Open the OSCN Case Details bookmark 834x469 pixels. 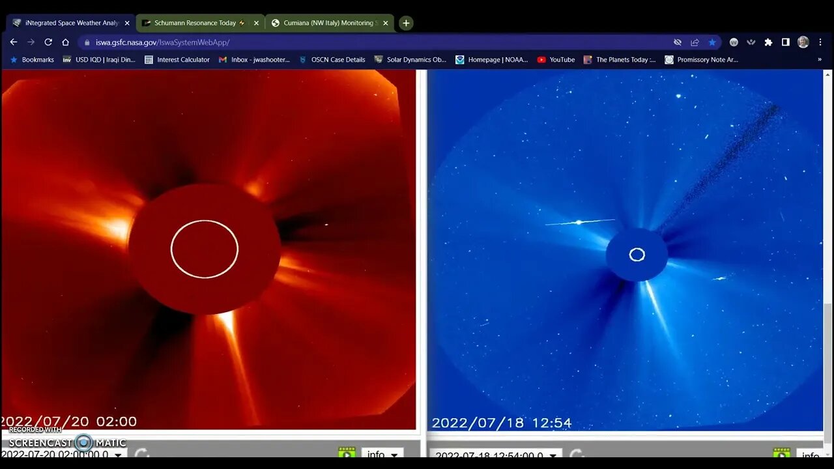(332, 59)
